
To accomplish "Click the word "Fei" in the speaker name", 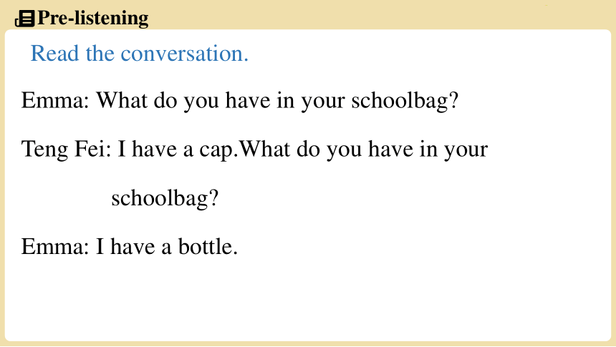I will (91, 149).
